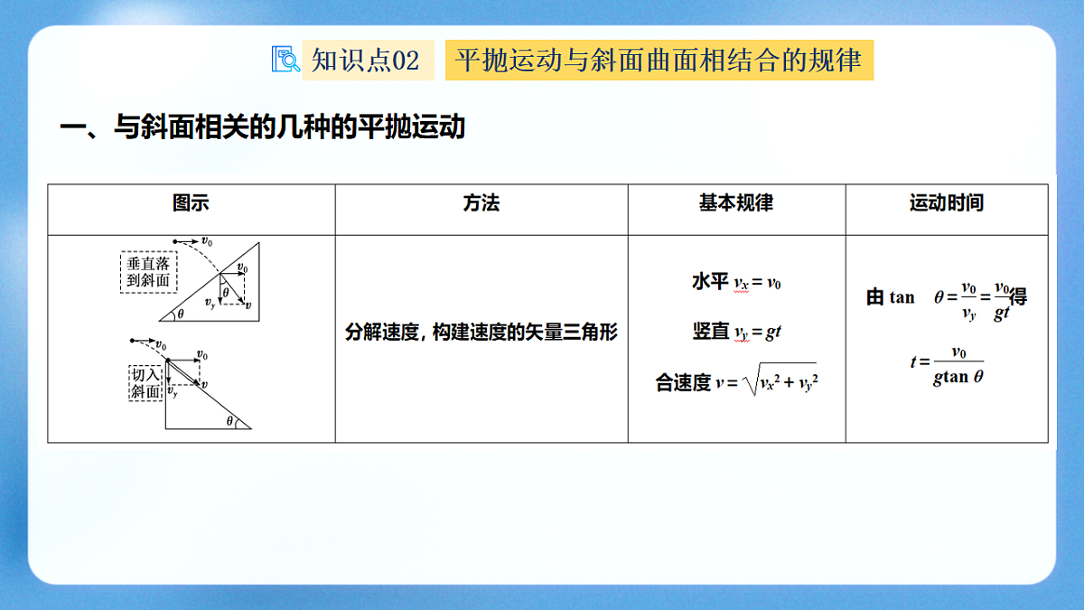1084x610 pixels.
Task: Click the formula t = v0 / g tan θ
Action: pos(947,365)
